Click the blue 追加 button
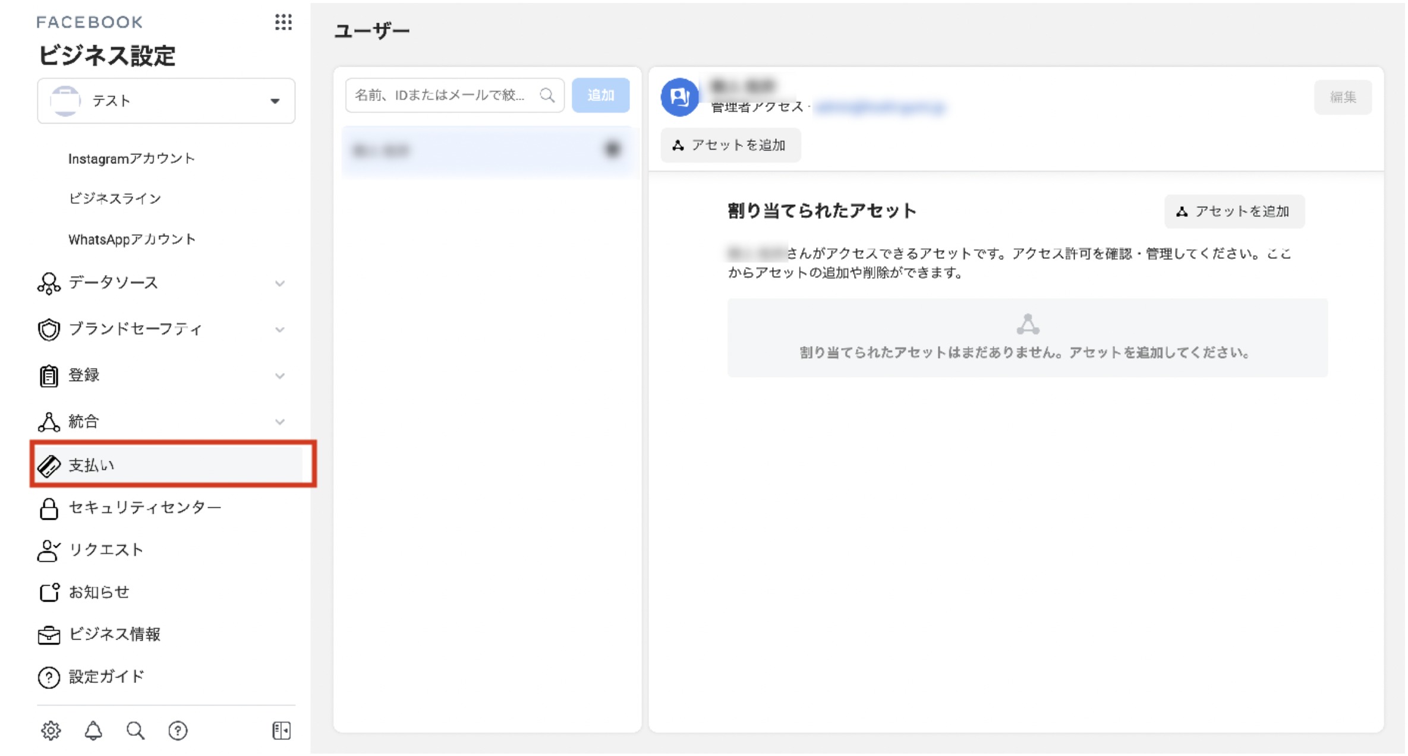This screenshot has width=1408, height=756. coord(600,95)
